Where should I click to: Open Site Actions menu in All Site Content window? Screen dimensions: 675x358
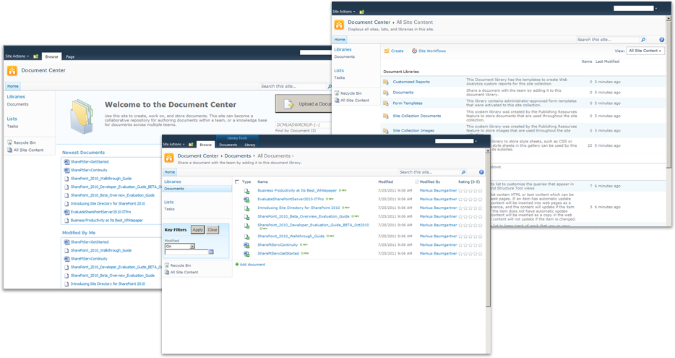point(344,12)
